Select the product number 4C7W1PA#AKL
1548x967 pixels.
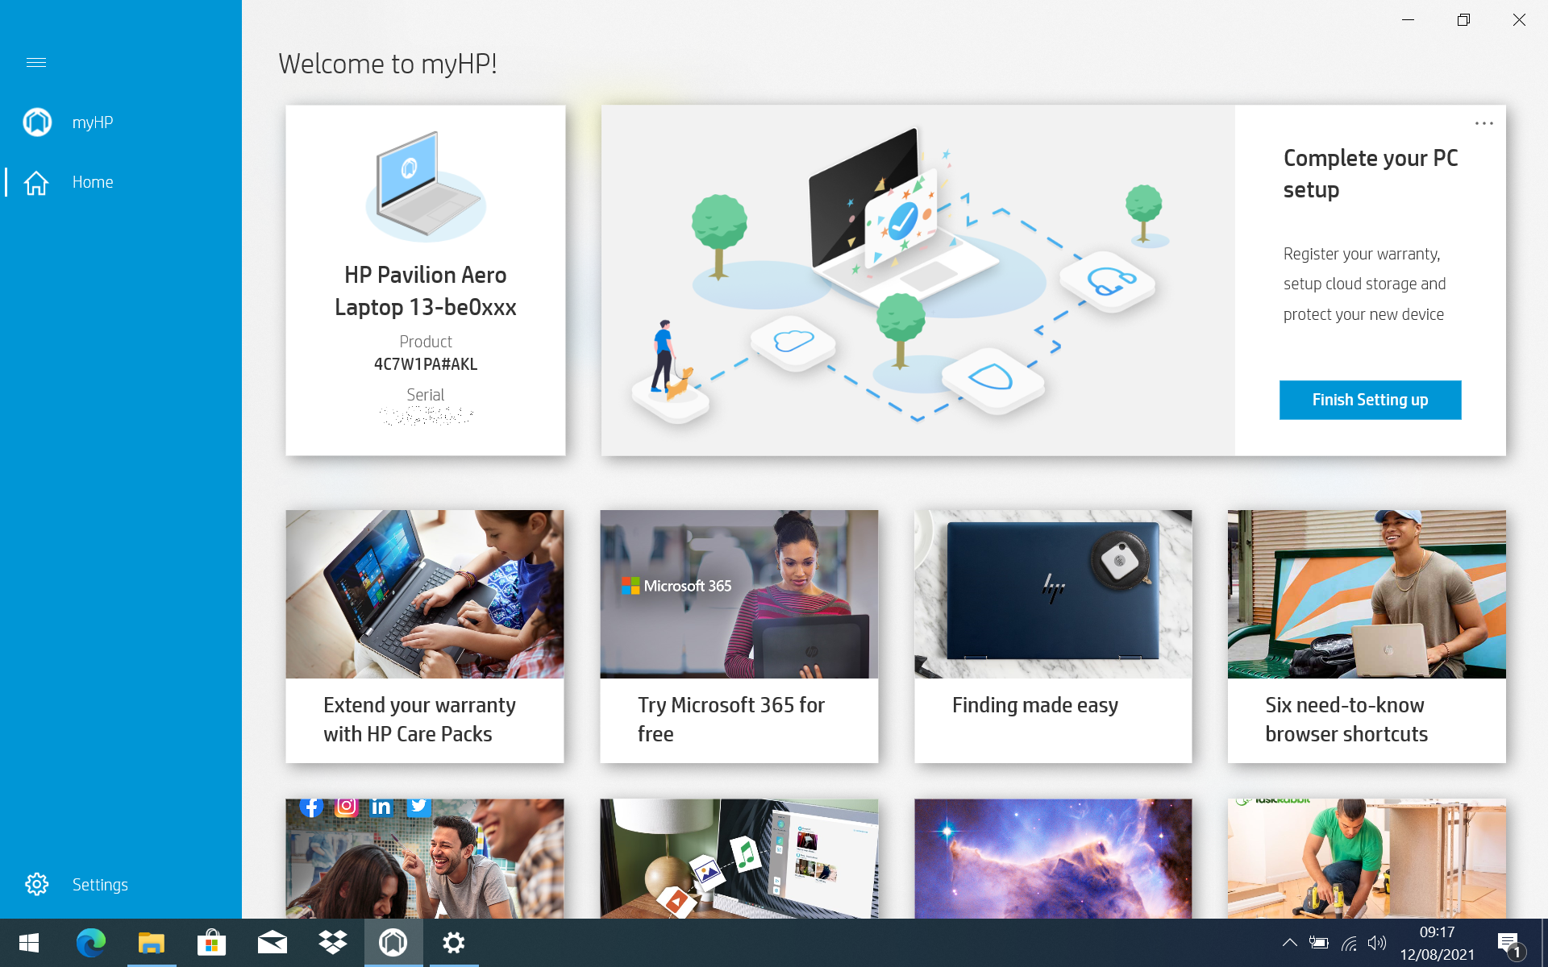426,364
